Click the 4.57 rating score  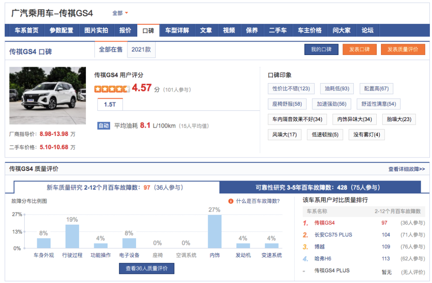point(142,88)
